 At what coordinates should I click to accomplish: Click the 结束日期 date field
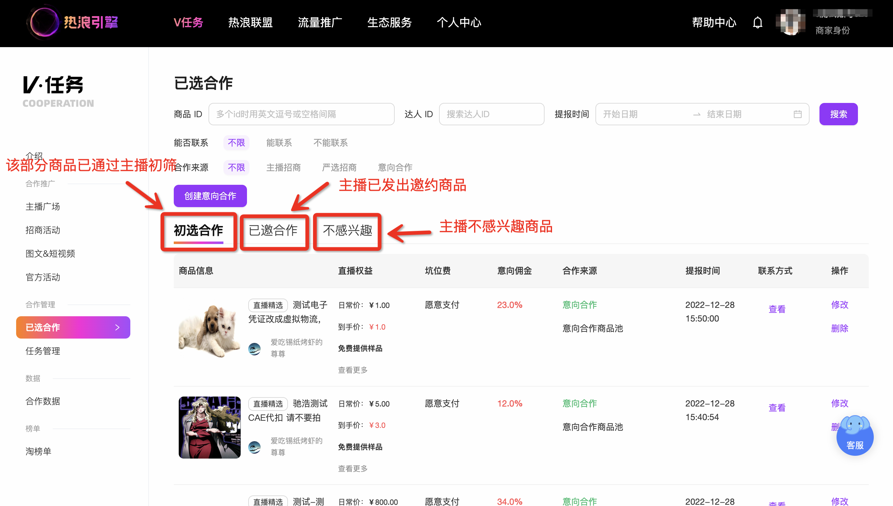click(724, 114)
